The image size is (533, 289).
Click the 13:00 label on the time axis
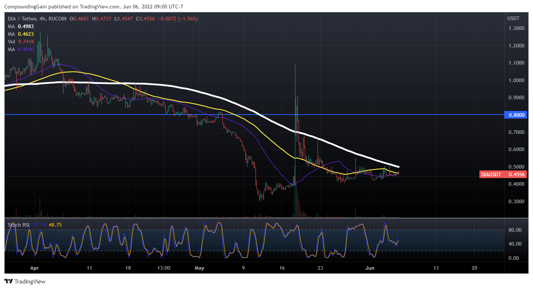tap(164, 267)
